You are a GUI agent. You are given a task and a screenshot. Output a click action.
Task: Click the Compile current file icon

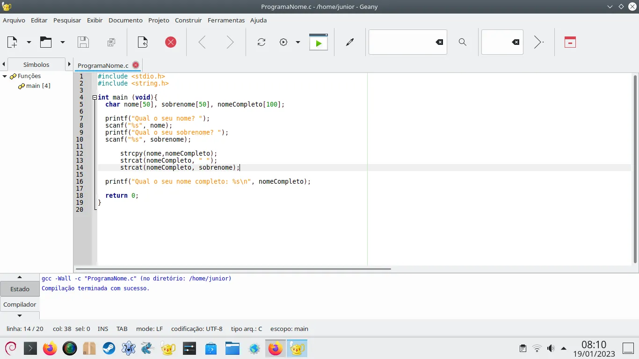point(261,42)
